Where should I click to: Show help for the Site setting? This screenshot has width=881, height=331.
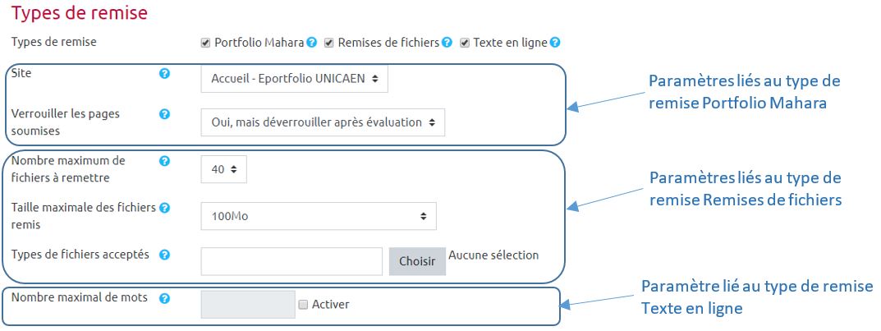pos(164,74)
